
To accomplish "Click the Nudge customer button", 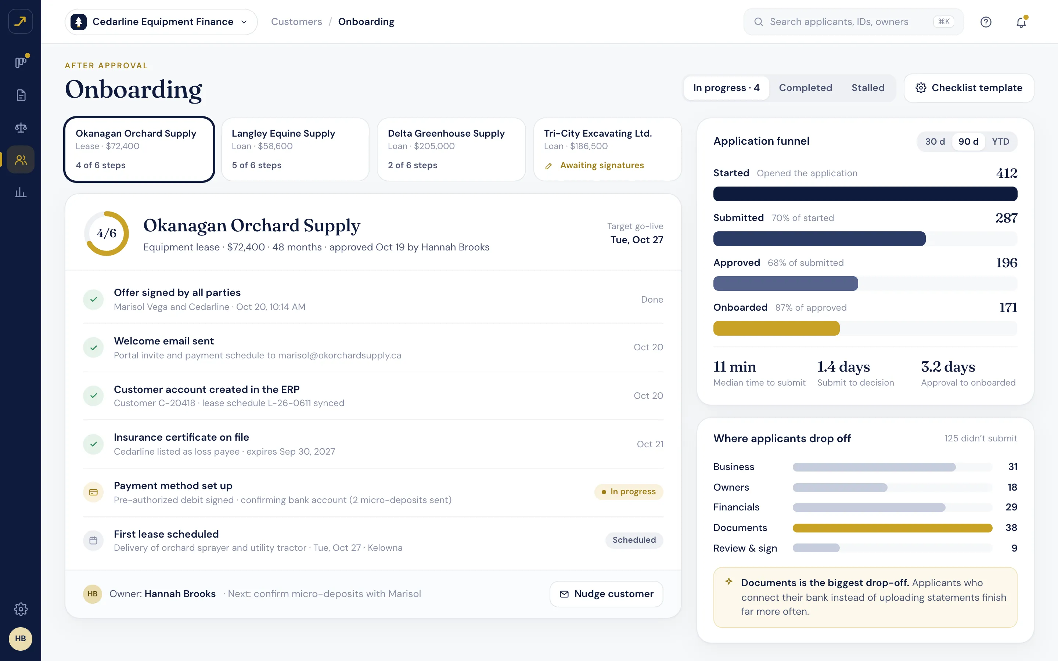I will click(607, 594).
